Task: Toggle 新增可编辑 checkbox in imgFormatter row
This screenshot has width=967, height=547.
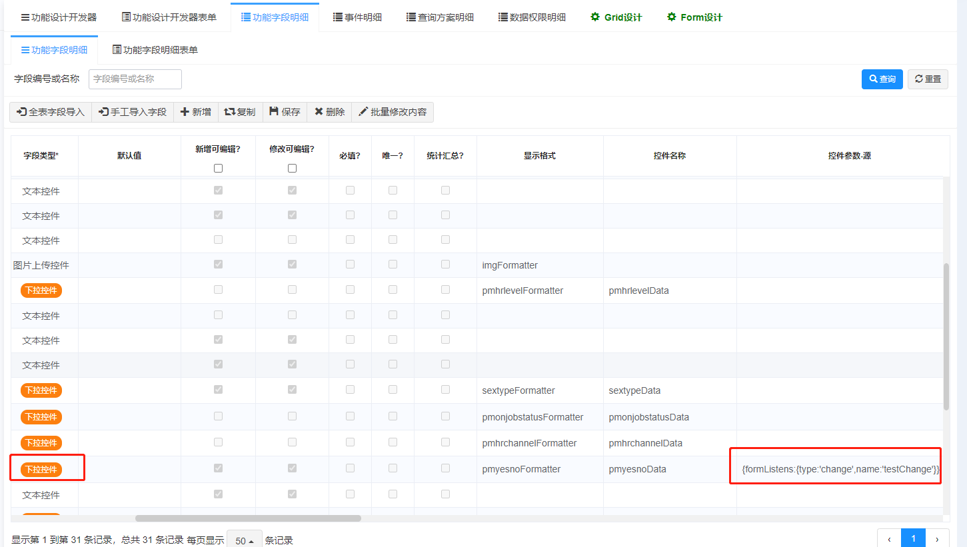Action: pos(218,265)
